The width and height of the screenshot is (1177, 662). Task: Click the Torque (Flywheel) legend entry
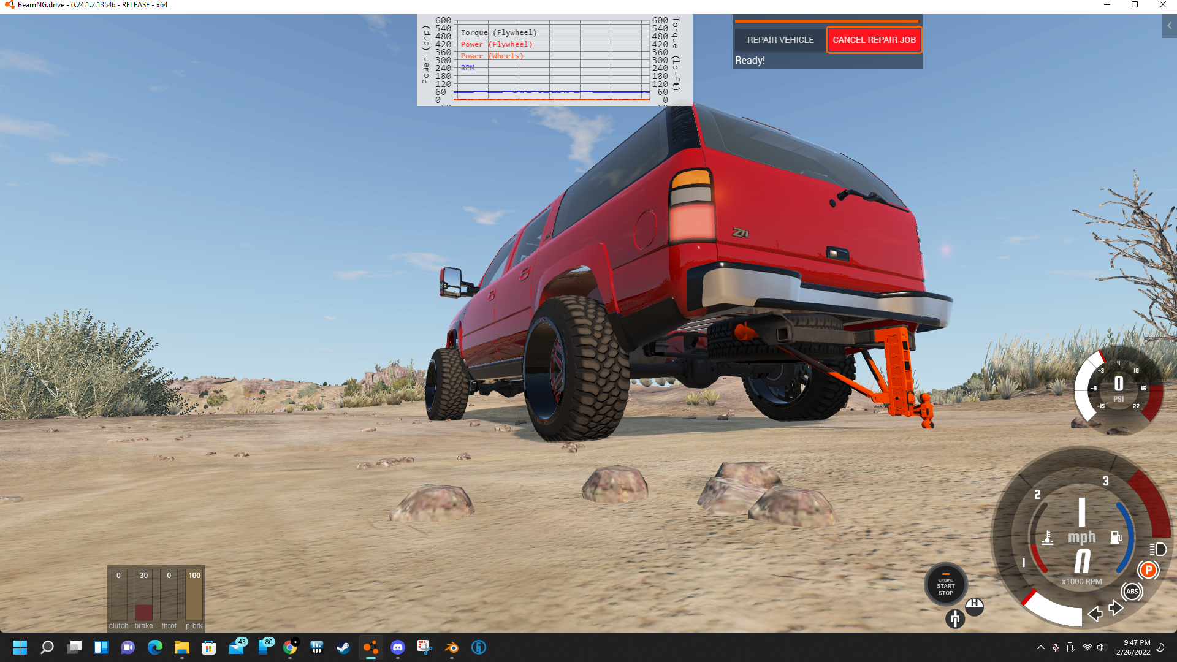(x=498, y=32)
